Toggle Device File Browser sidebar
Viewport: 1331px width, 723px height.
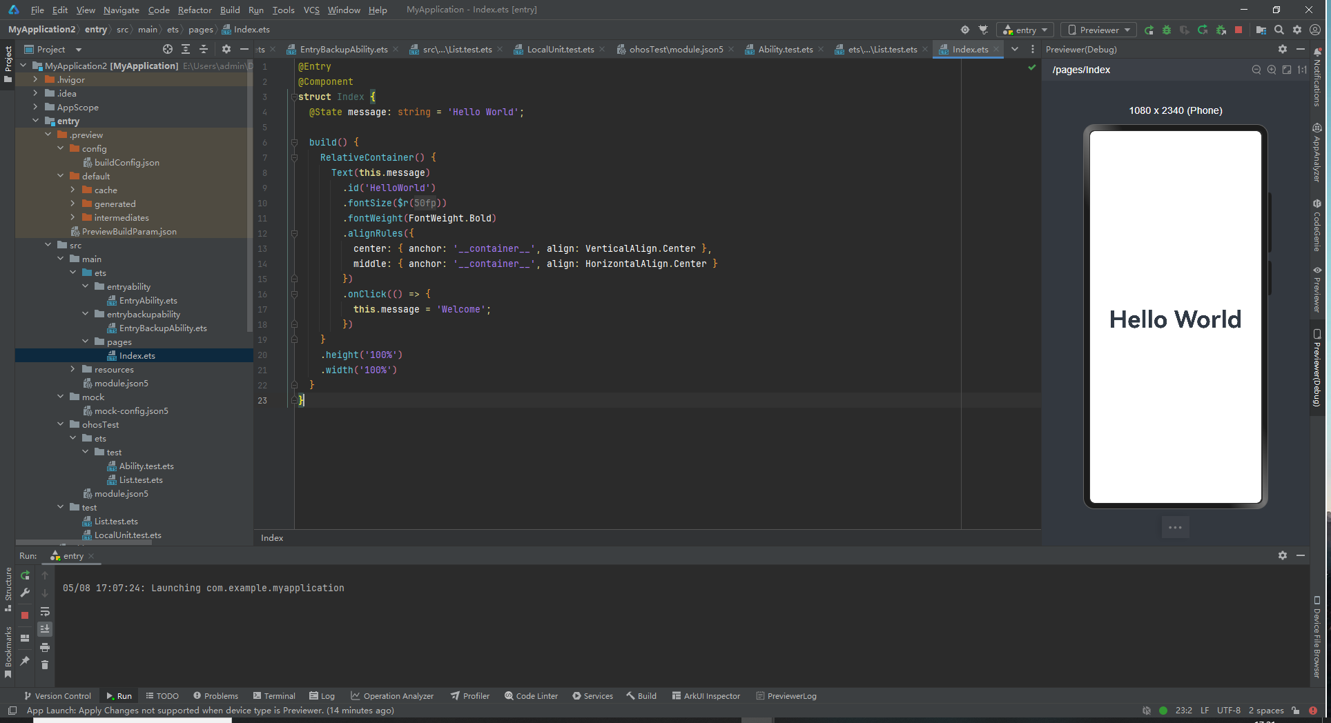coord(1317,637)
